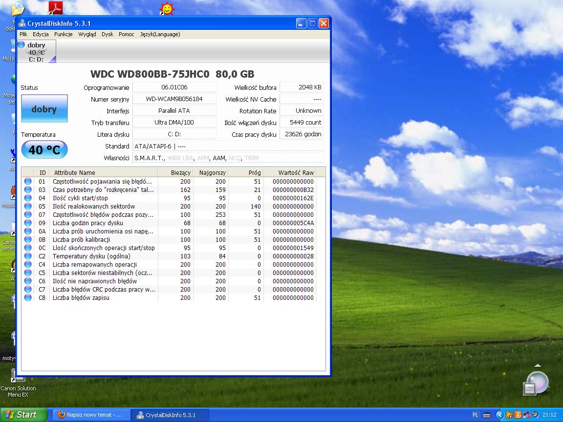
Task: Click the status orb for attribute 0C
Action: (28, 248)
